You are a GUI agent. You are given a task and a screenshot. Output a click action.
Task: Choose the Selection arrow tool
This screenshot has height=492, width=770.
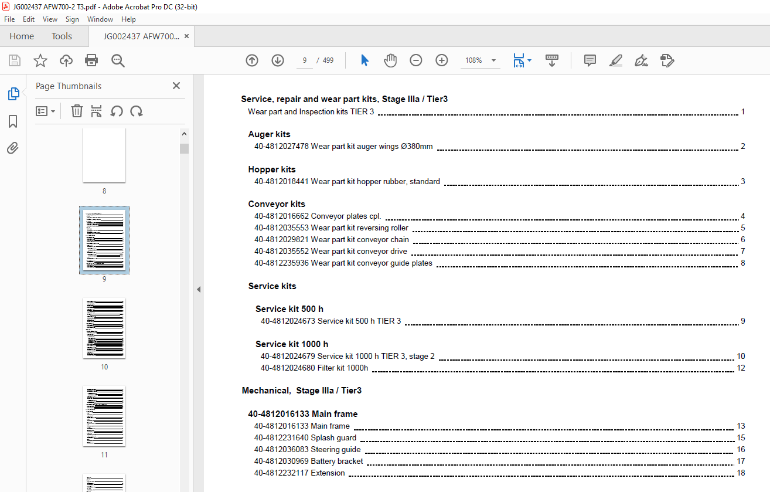(364, 60)
